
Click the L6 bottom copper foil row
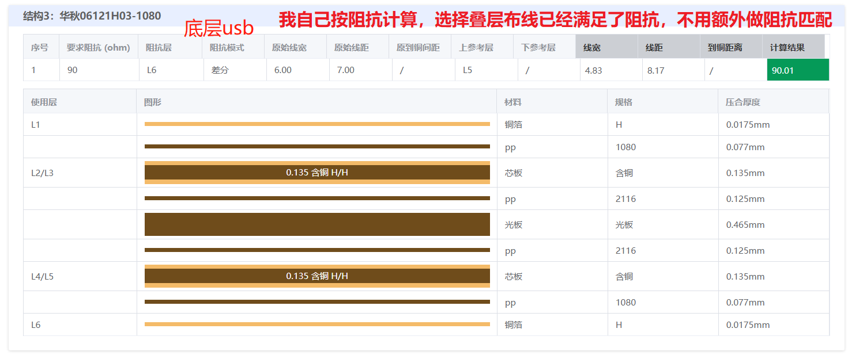[x=35, y=324]
